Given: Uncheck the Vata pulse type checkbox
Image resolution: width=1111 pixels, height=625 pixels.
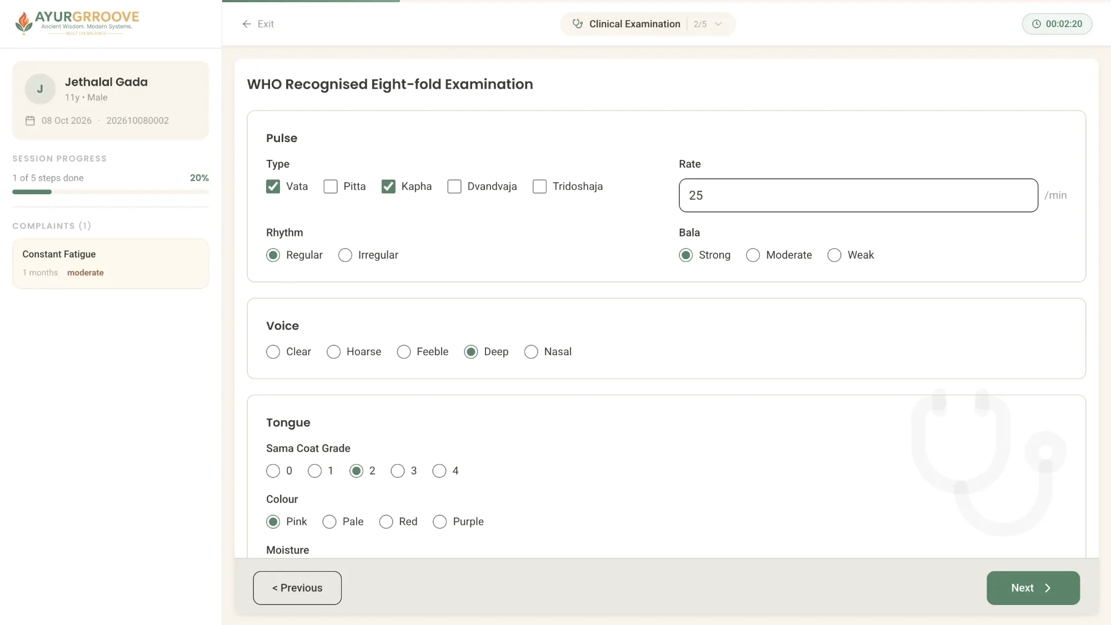Looking at the screenshot, I should [273, 187].
